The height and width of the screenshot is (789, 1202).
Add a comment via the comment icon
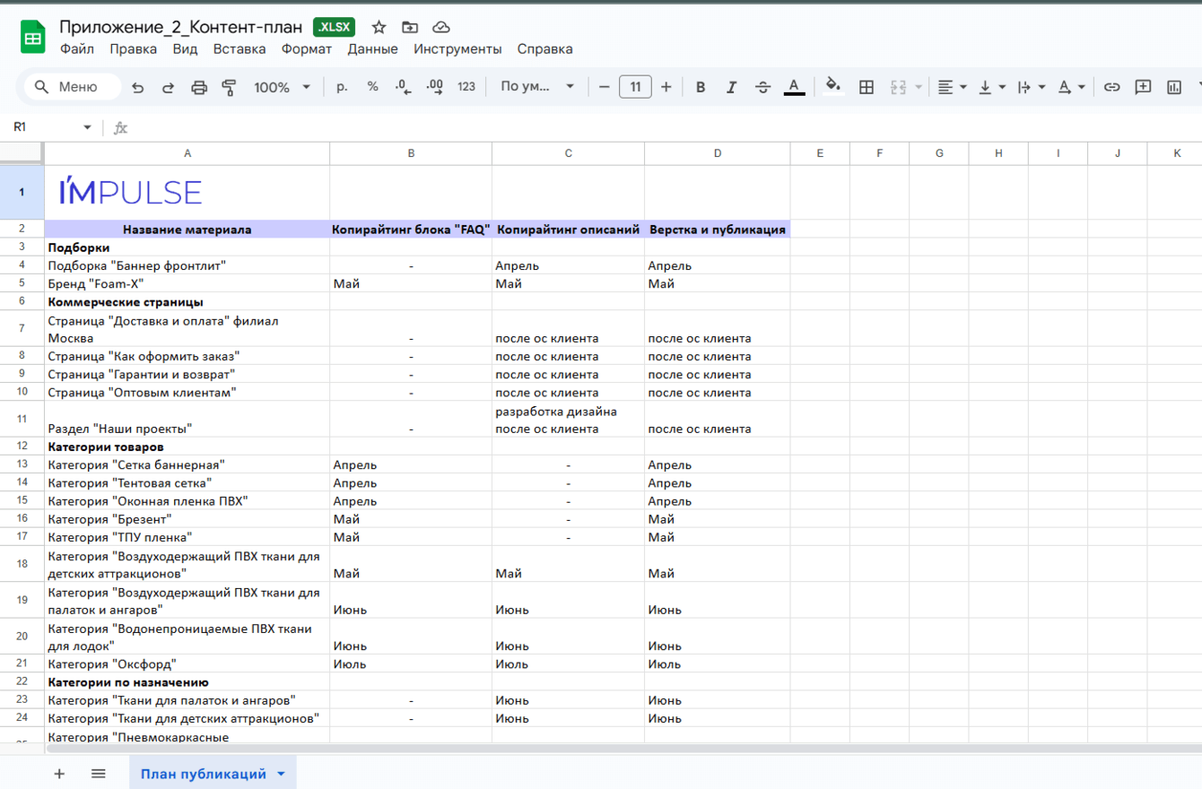click(1143, 87)
